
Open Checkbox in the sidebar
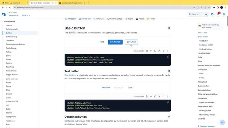coord(10,41)
